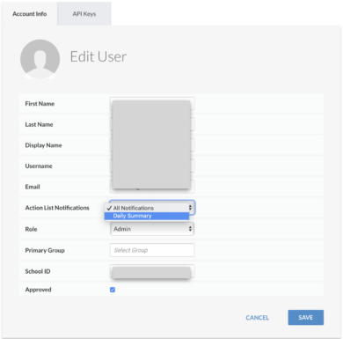Screen dimensions: 343x339
Task: Click the Select Group input field
Action: pos(152,250)
